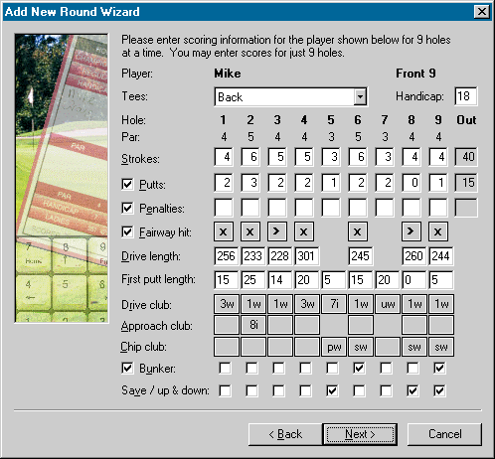
Task: Click the 8i approach club button for hole 2
Action: (253, 325)
